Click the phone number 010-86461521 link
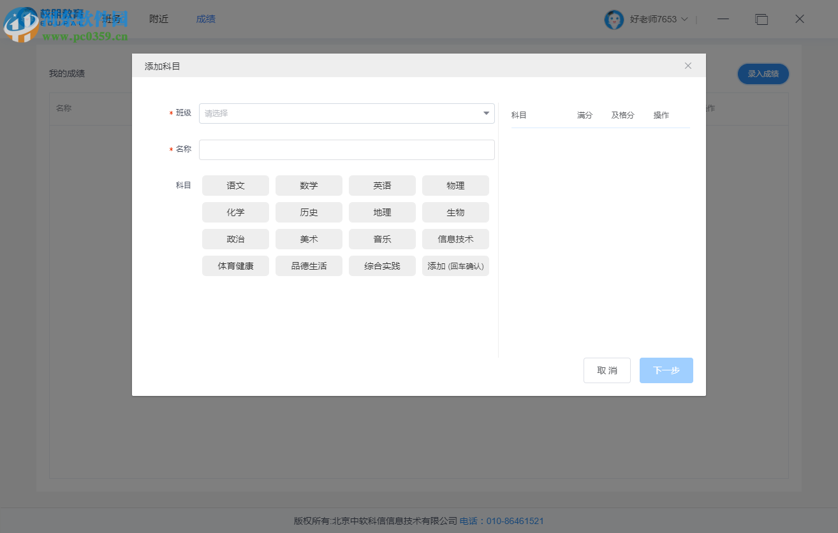Screen dimensions: 838x533 515,521
